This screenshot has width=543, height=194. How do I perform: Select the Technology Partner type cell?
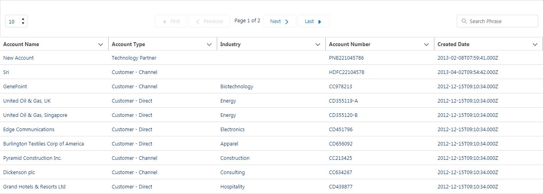pos(134,58)
